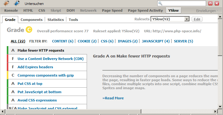Filter by IMAGES (2)
The height and width of the screenshot is (115, 223).
[x=128, y=41]
